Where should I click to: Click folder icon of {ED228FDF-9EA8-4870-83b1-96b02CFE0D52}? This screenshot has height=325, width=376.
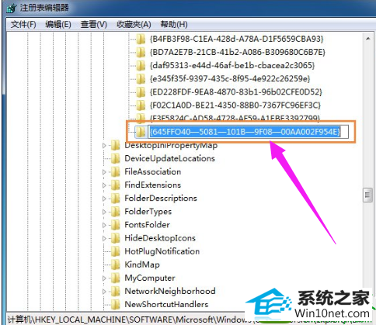[141, 92]
